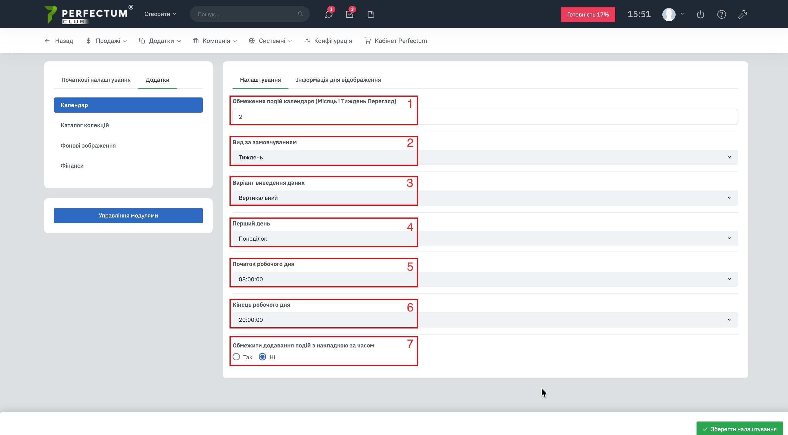Open the 'Вид за замовчуванням' dropdown
Screen dimensions: 788x435
[485, 157]
